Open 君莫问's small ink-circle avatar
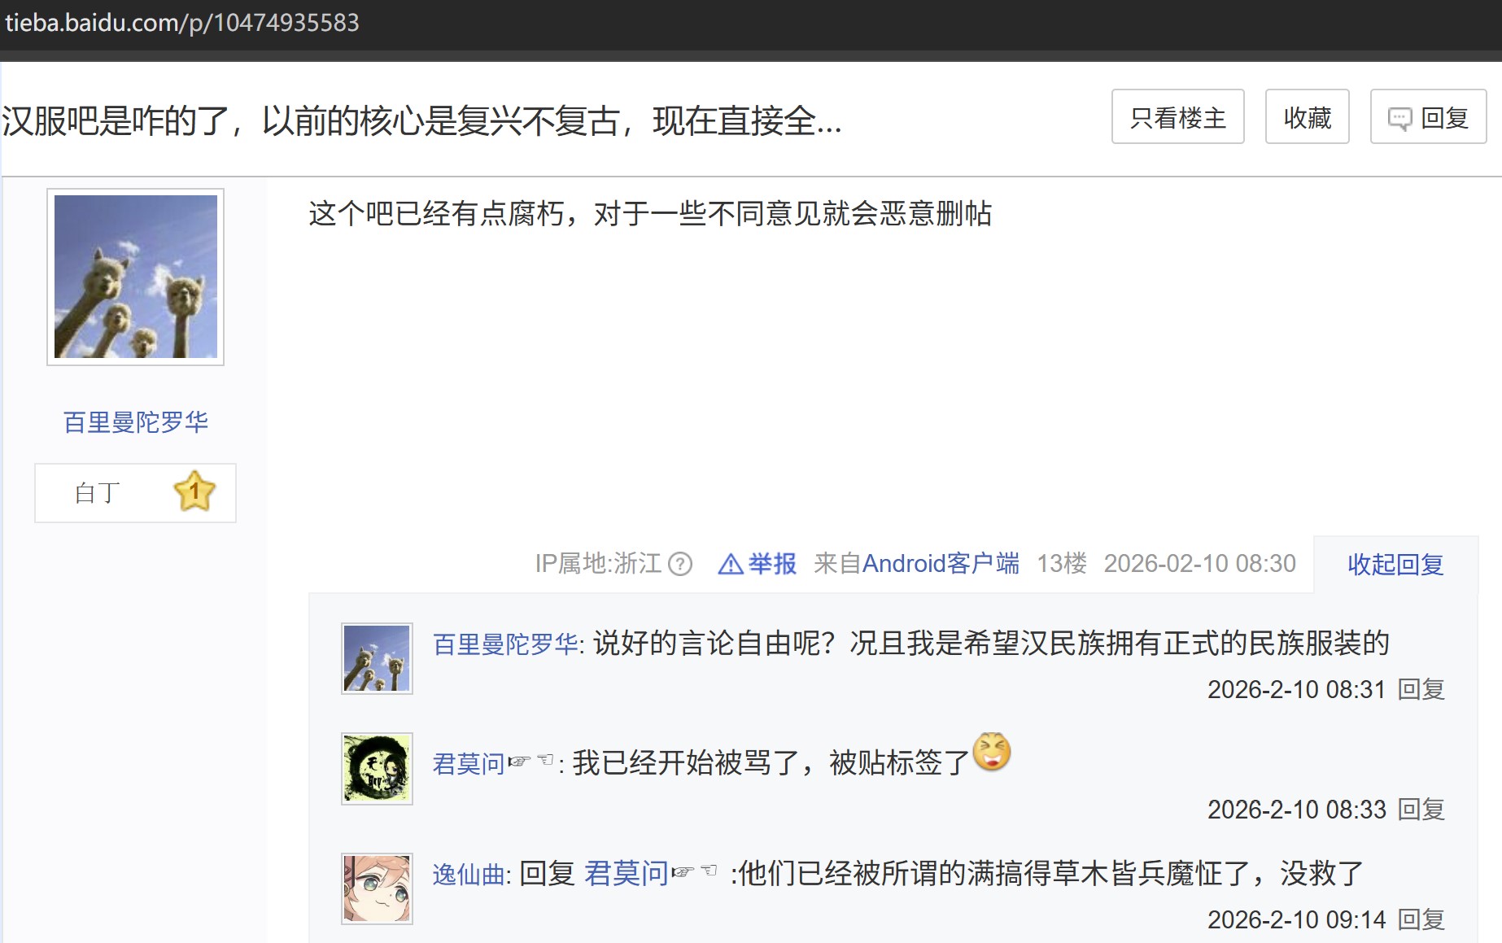 point(377,768)
